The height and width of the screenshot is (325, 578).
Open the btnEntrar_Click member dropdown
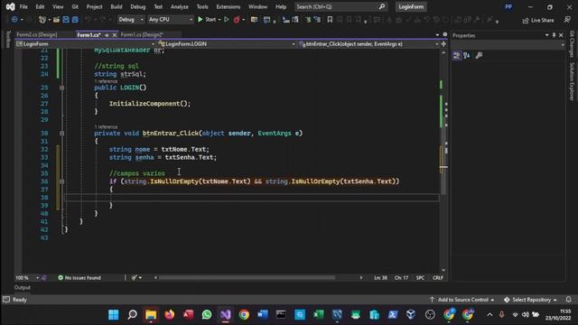tap(368, 44)
